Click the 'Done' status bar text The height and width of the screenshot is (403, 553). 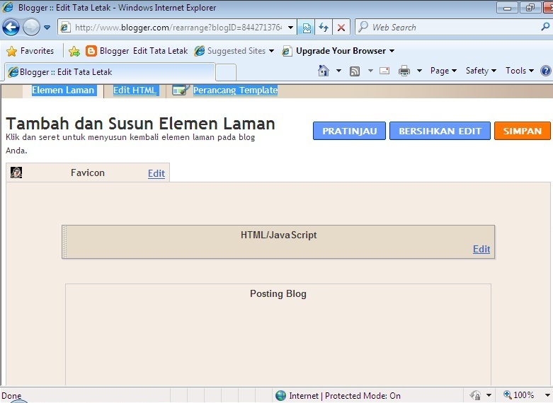pos(11,396)
